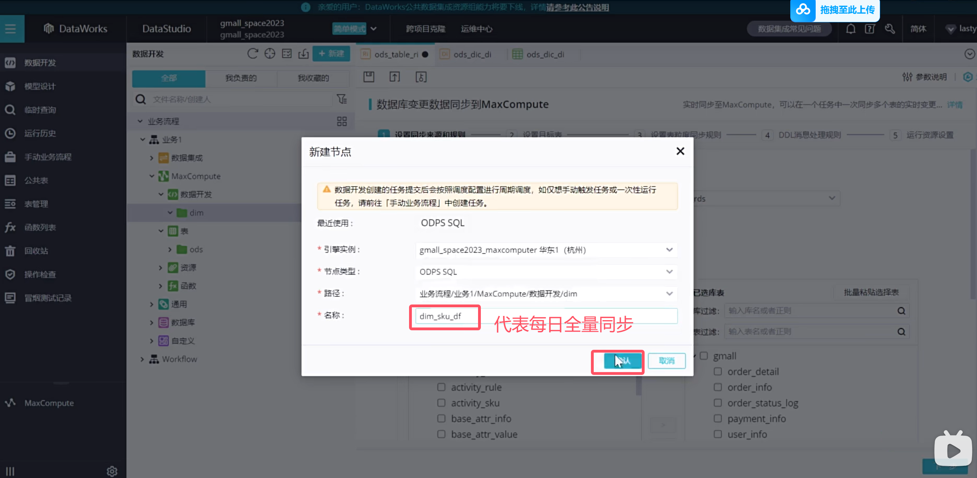Open the 路径 path dropdown

546,294
